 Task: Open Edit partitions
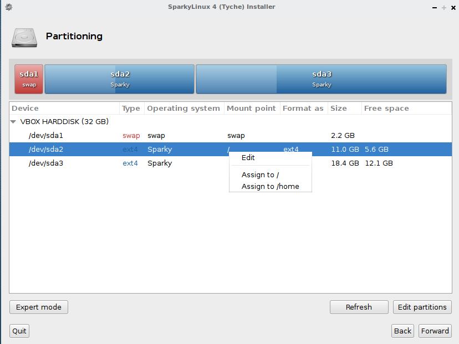click(422, 307)
